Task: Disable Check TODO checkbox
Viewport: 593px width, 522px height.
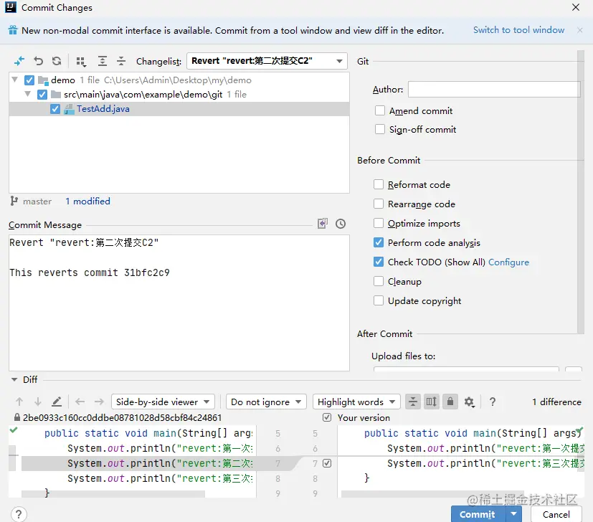Action: coord(379,262)
